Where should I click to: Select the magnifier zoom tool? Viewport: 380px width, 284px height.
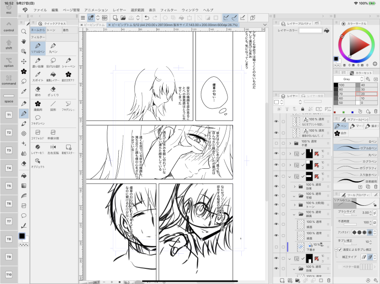(24, 31)
